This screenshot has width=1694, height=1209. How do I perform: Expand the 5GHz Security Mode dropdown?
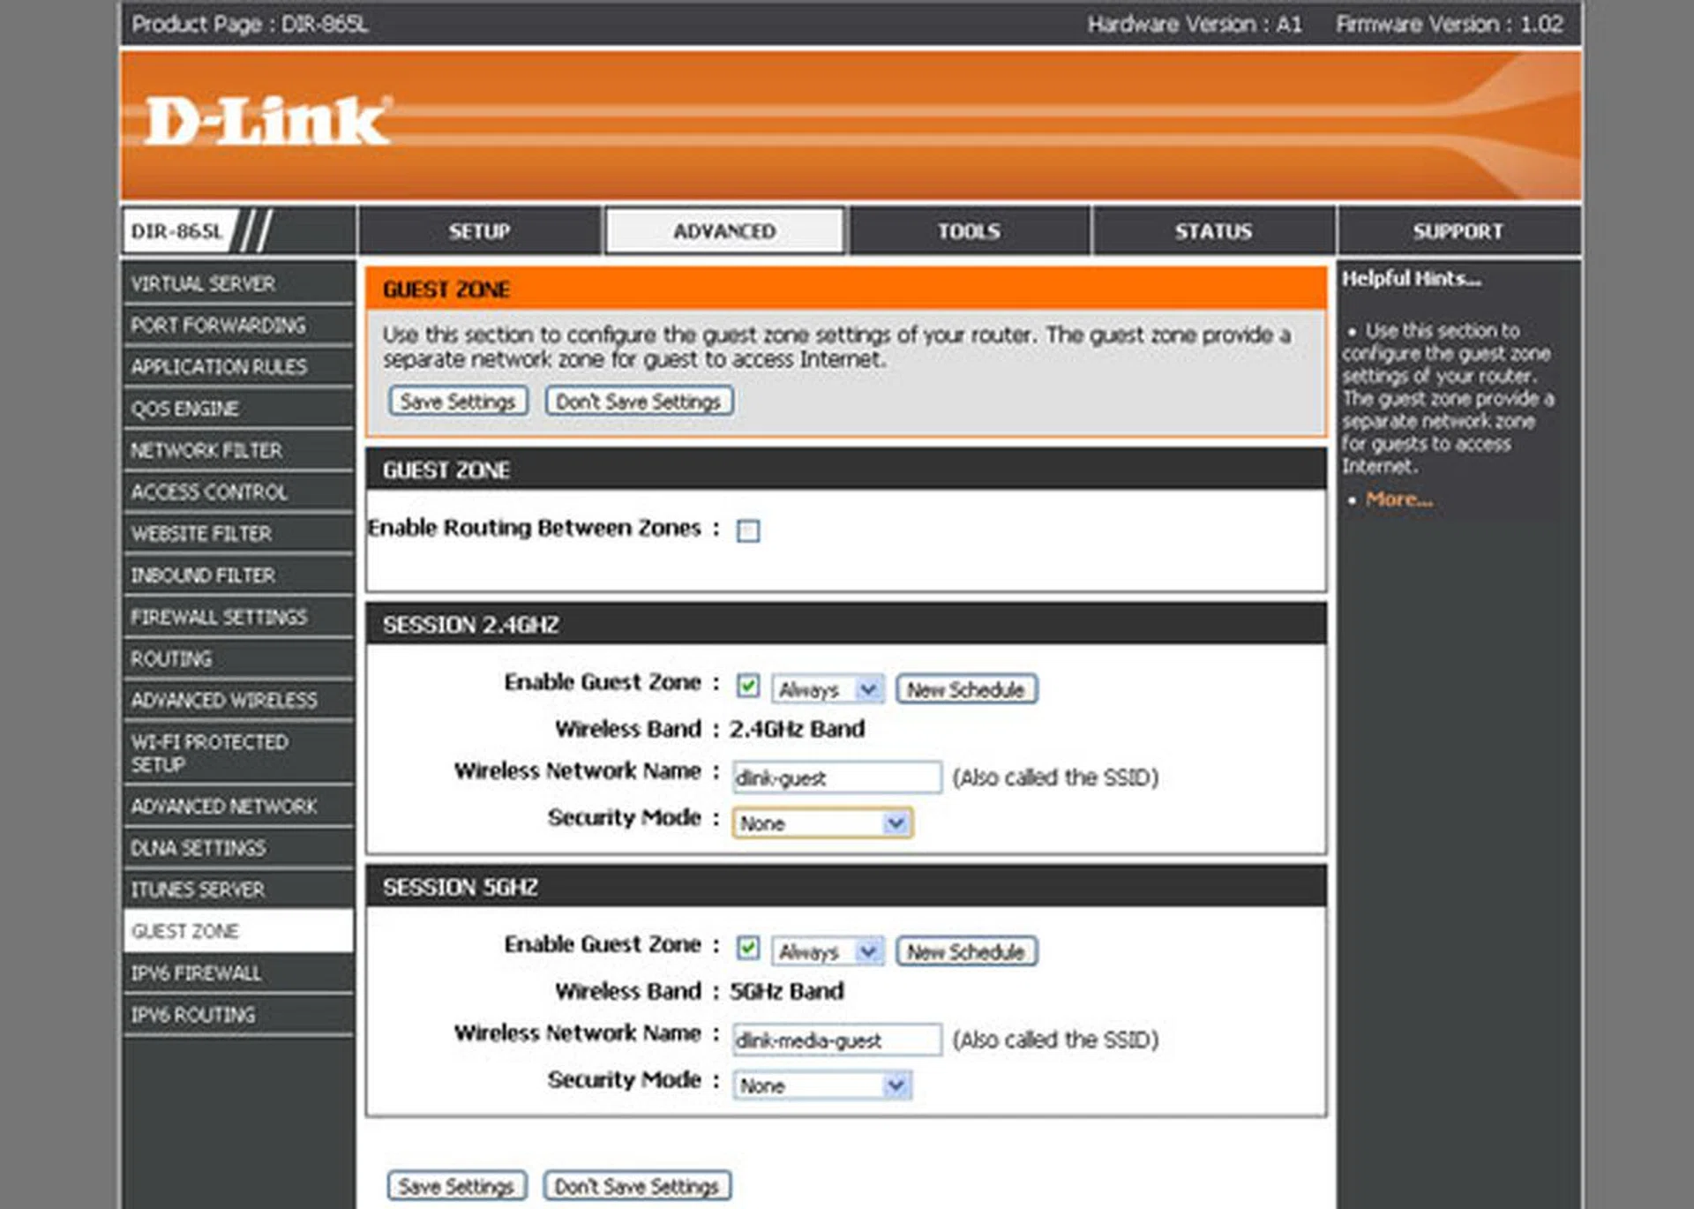821,1085
